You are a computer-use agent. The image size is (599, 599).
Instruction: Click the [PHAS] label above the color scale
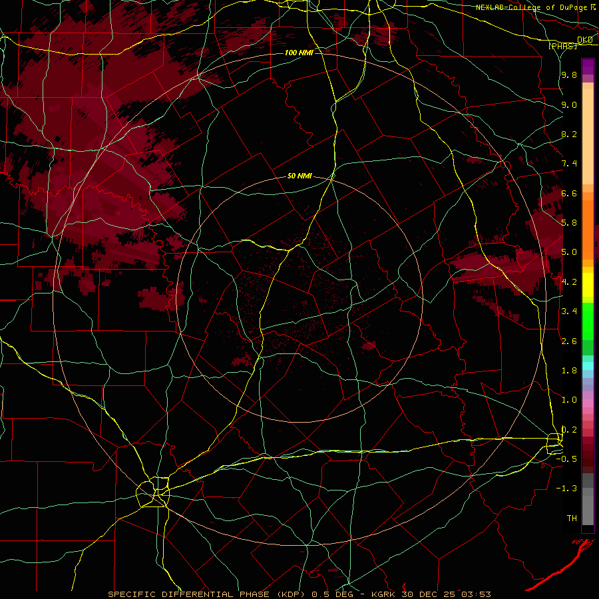(562, 46)
